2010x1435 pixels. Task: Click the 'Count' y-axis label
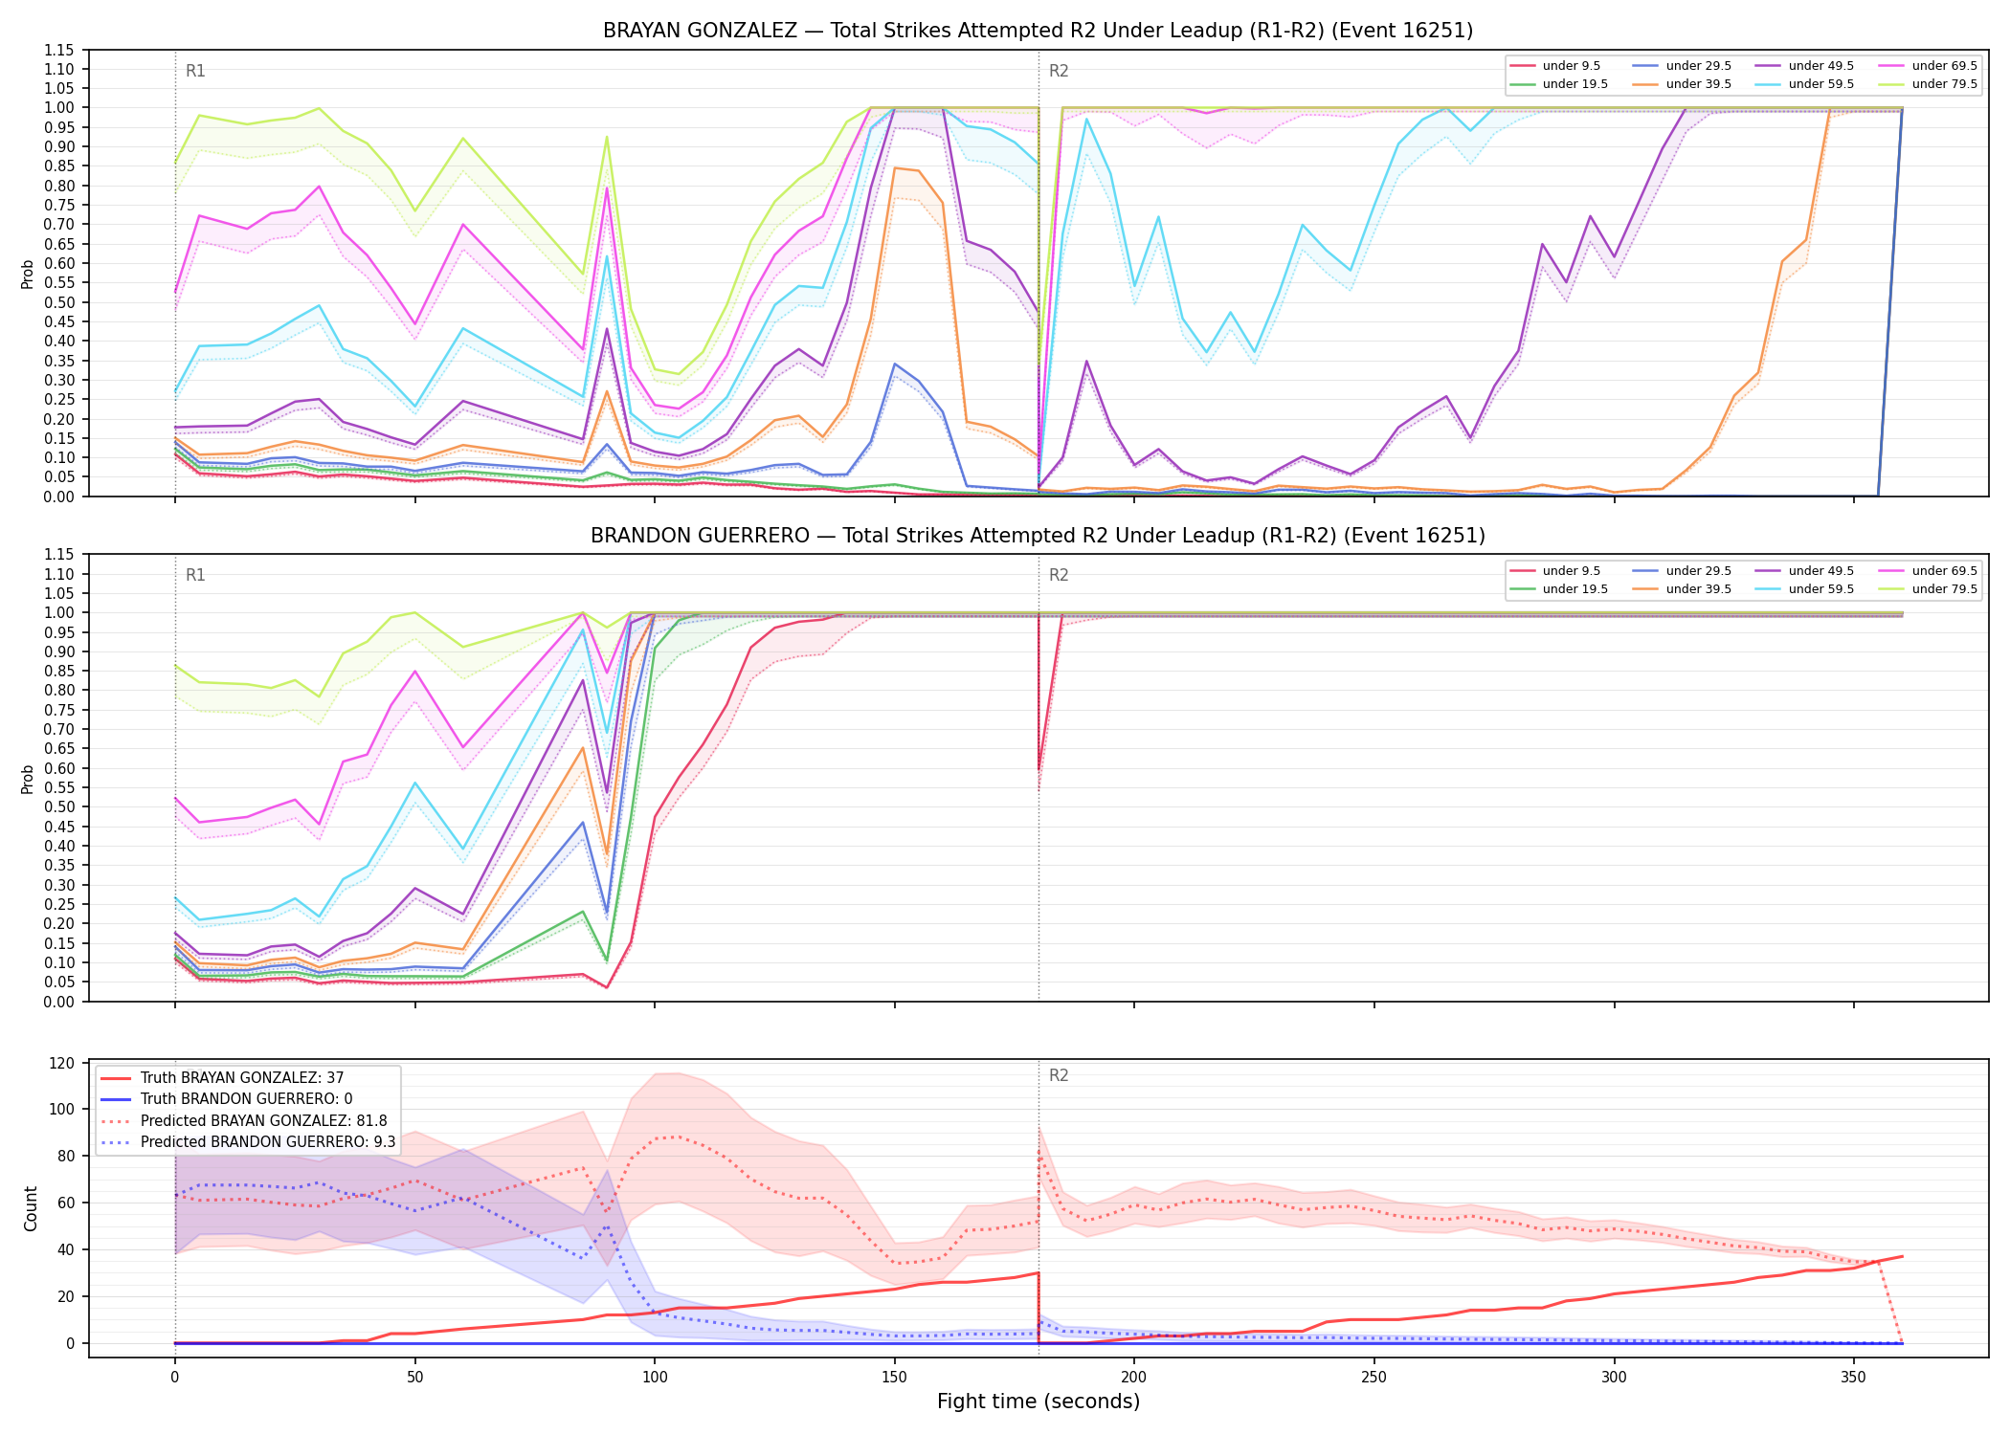[x=31, y=1208]
